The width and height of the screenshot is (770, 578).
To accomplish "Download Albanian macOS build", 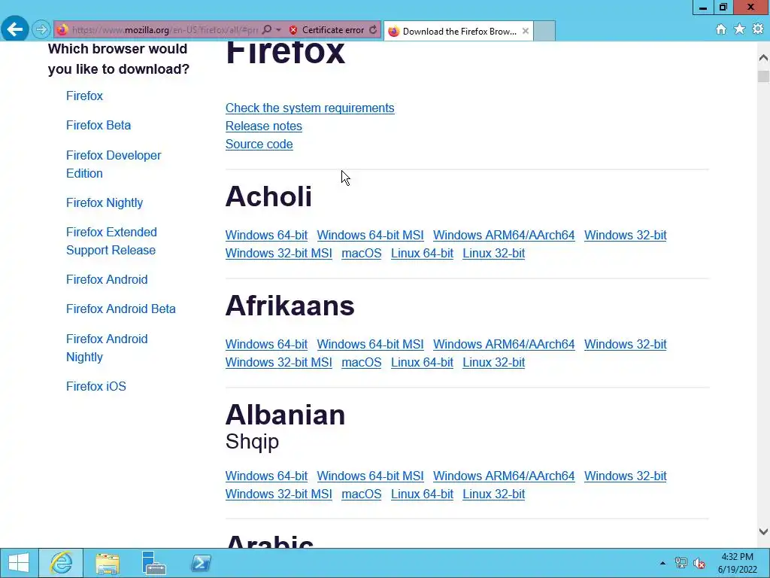I will pos(362,494).
